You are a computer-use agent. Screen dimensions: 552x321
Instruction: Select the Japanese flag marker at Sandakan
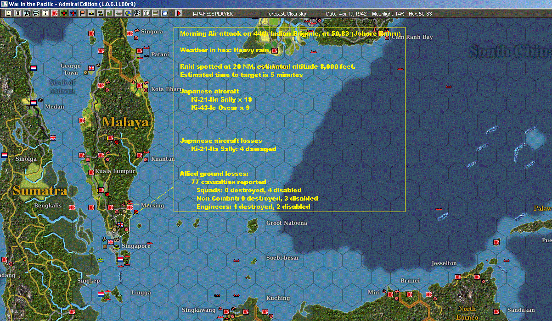tap(496, 311)
